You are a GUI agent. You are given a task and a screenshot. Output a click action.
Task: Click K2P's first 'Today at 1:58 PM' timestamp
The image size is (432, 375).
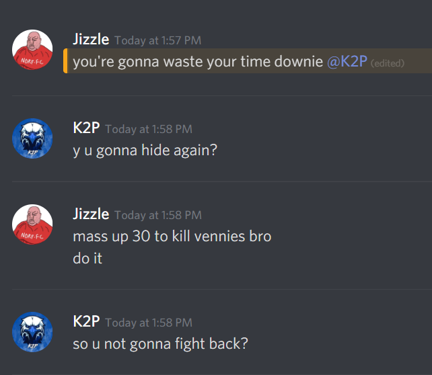tap(149, 129)
